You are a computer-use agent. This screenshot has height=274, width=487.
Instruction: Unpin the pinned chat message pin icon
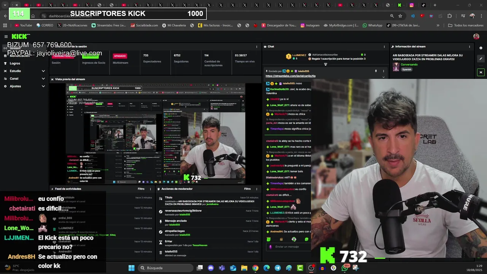coord(376,71)
